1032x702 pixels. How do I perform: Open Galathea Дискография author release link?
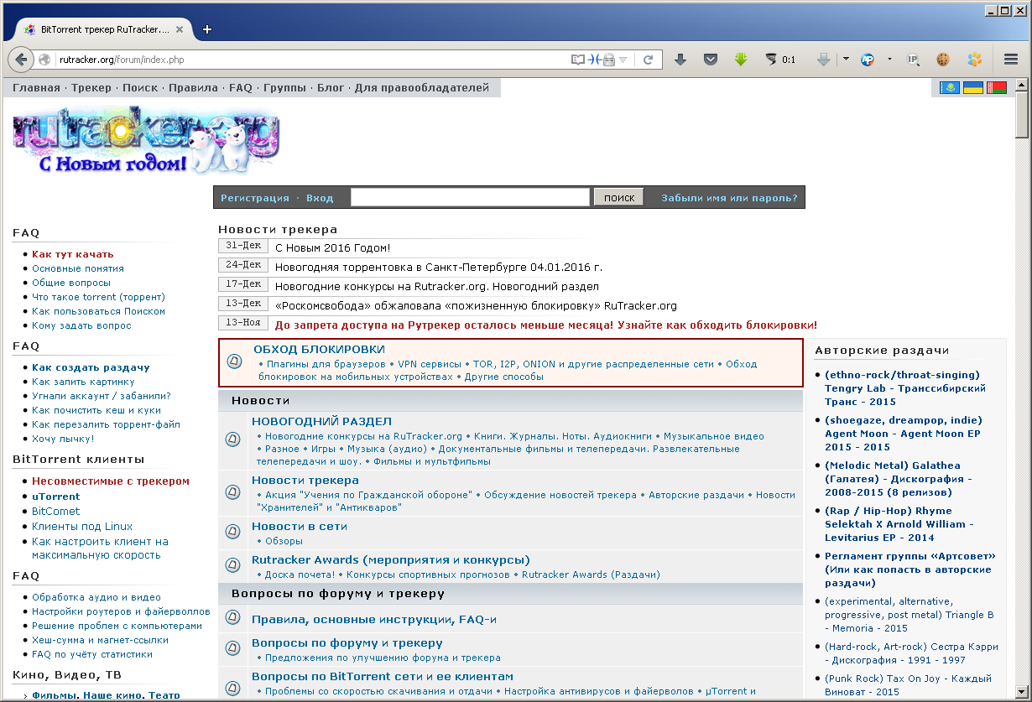pyautogui.click(x=897, y=479)
